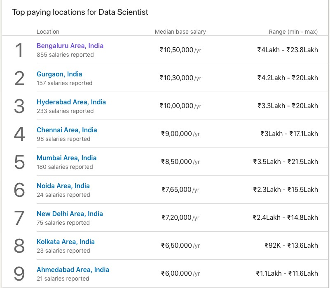Click the rank number 5 beside Mumbai
330x288 pixels.
[19, 162]
